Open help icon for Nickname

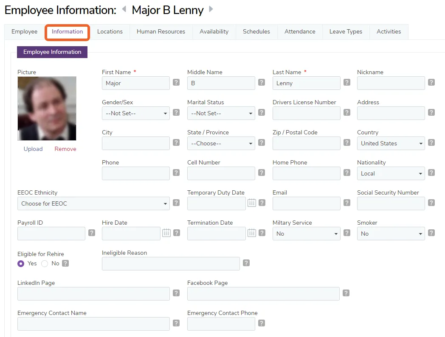click(431, 83)
